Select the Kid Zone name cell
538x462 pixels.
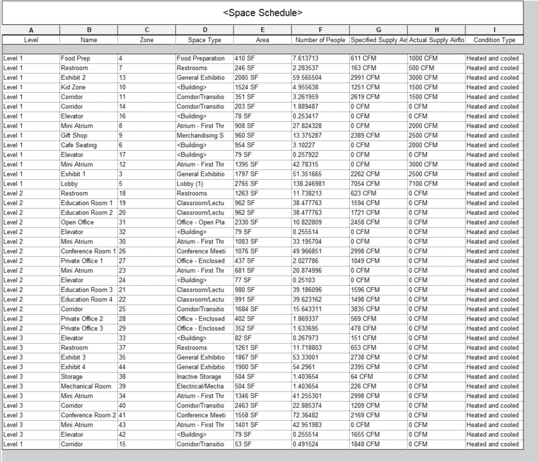(89, 87)
